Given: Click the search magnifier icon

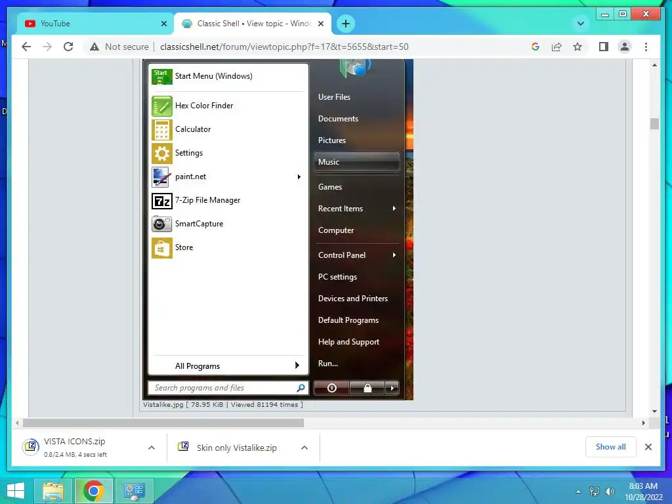Looking at the screenshot, I should pos(301,388).
